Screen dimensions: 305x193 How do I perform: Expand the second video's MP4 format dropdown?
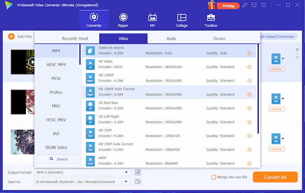coord(283,99)
